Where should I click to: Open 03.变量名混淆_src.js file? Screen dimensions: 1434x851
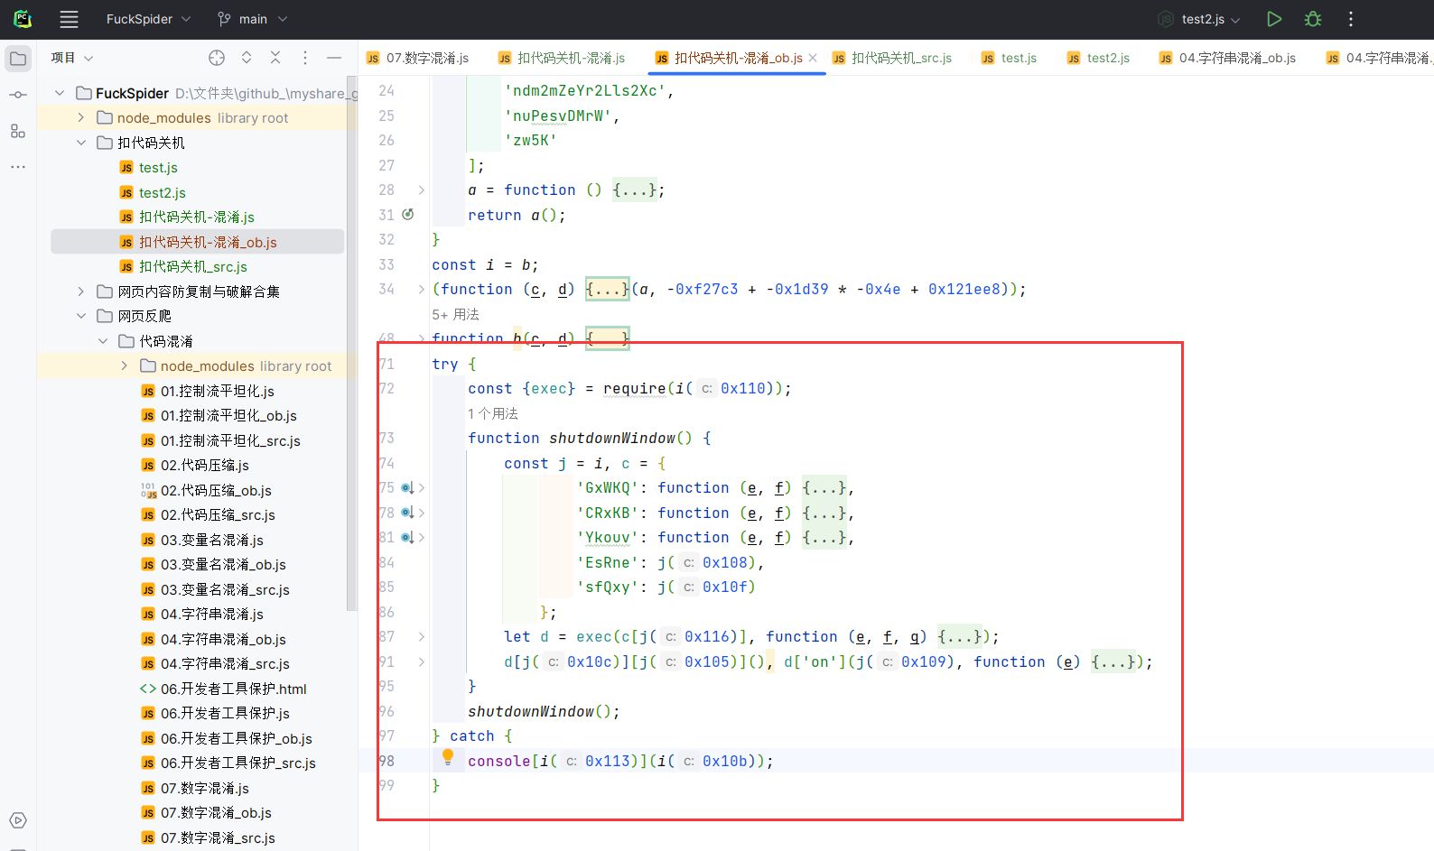click(225, 589)
